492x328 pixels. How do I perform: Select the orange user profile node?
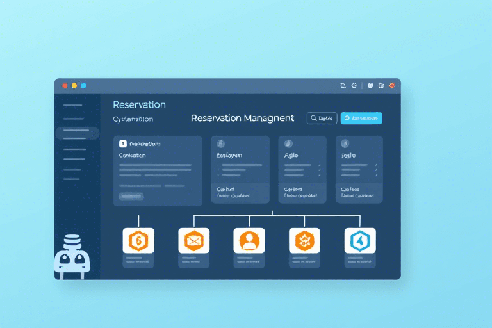pyautogui.click(x=249, y=241)
